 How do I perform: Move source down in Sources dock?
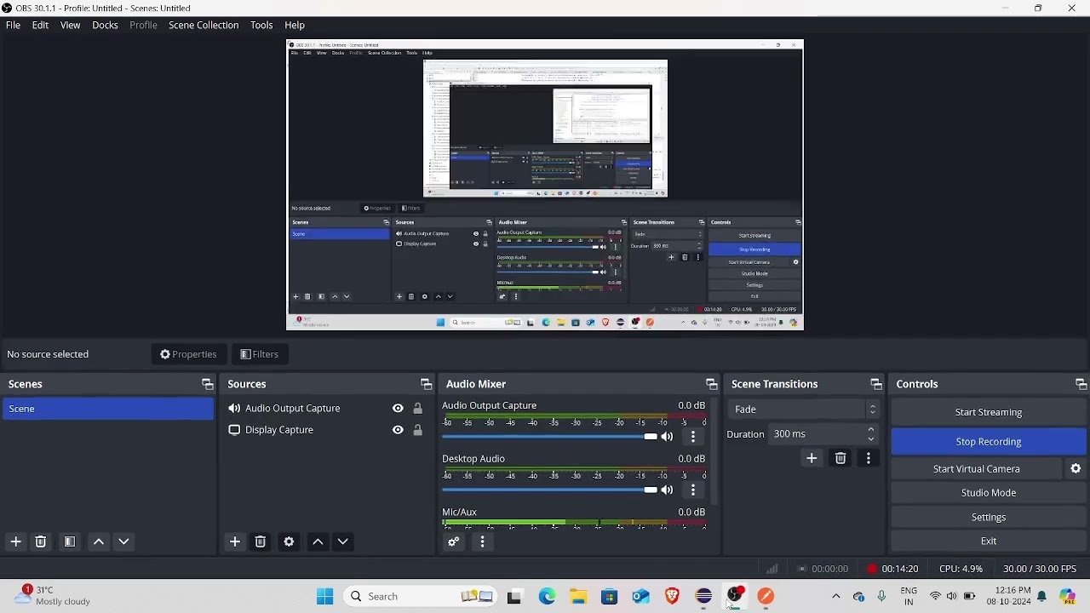pyautogui.click(x=342, y=541)
